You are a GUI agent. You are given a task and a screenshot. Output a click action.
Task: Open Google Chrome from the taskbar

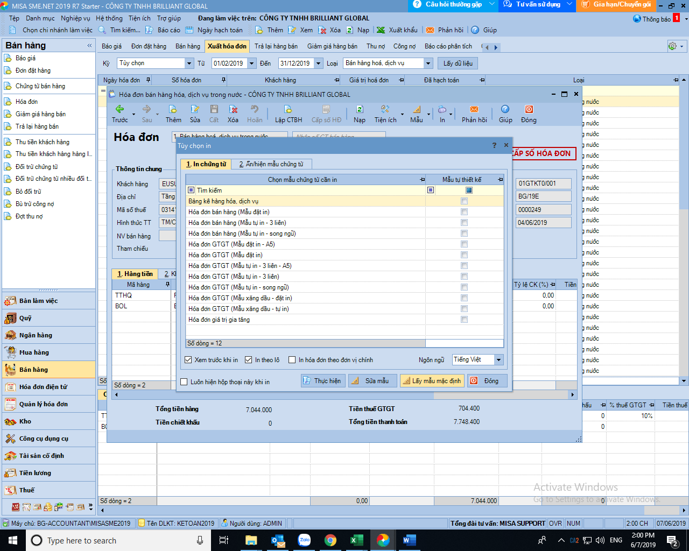[330, 540]
